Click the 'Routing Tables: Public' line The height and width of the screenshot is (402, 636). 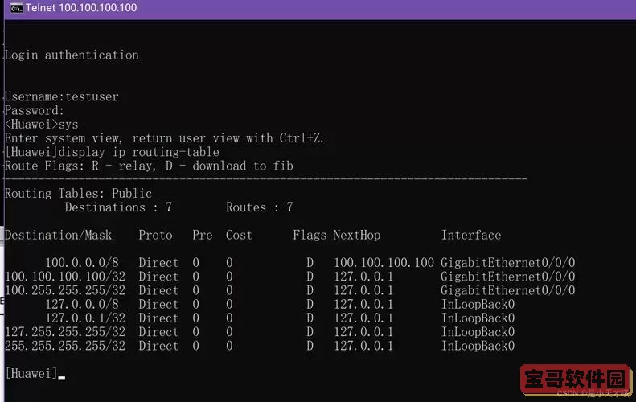pyautogui.click(x=78, y=193)
